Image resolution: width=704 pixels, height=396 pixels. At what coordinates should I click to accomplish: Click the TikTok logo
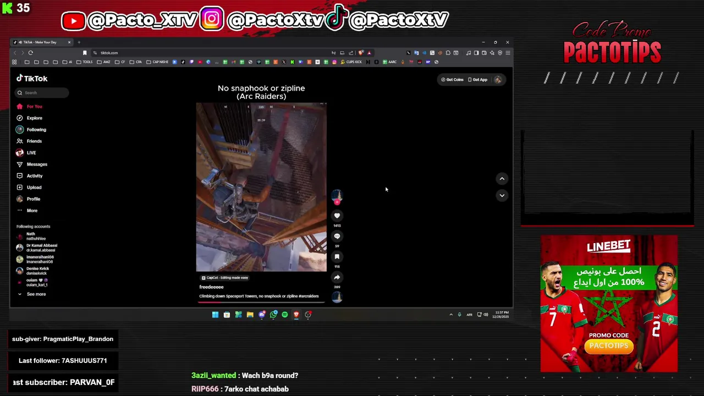coord(32,79)
